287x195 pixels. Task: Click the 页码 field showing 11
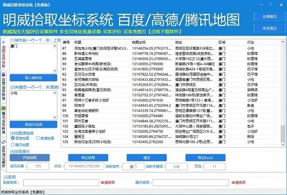point(214,167)
